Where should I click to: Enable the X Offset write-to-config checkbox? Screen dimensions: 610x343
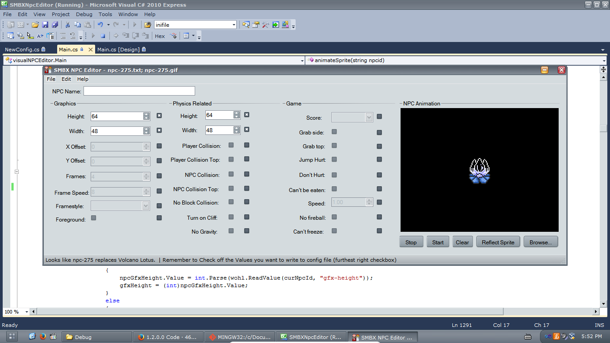coord(159,146)
